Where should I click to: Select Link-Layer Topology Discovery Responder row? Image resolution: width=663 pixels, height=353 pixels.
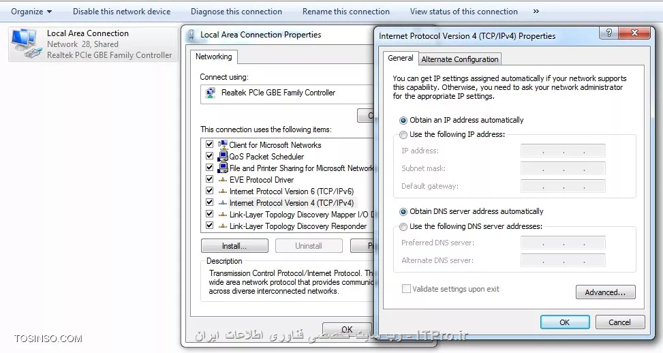coord(288,226)
